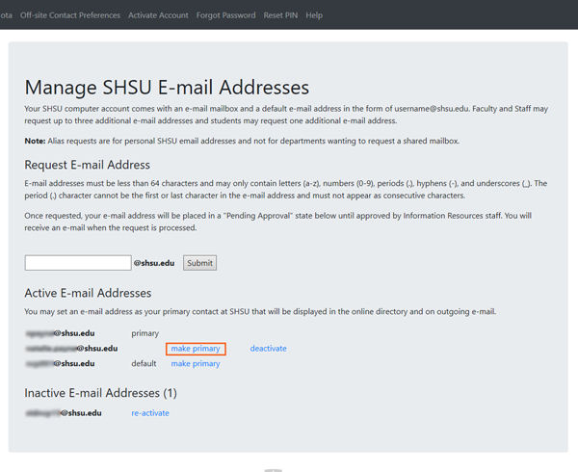578x472 pixels.
Task: Click the deactivate link
Action: [x=268, y=349]
